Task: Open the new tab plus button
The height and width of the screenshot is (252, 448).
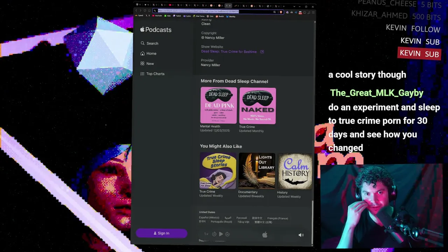Action: pyautogui.click(x=284, y=6)
